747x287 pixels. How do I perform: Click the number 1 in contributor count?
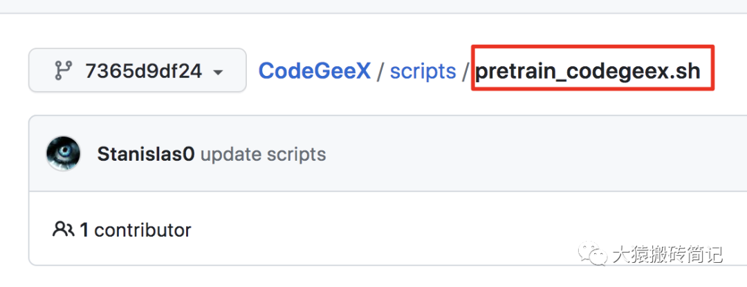click(84, 230)
